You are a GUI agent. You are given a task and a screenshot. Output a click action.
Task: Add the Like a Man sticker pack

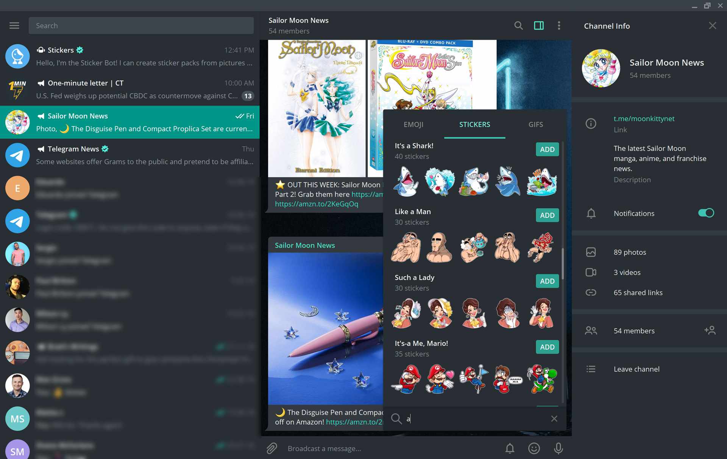click(547, 215)
